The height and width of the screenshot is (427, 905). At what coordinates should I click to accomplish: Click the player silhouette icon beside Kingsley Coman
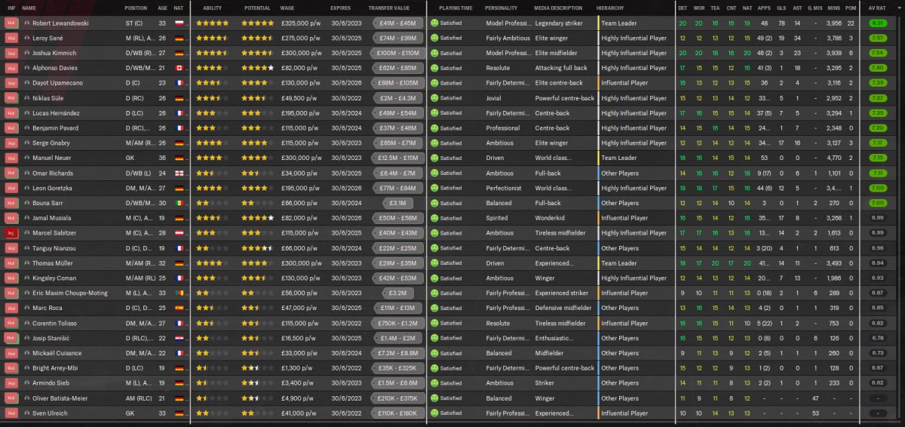27,278
